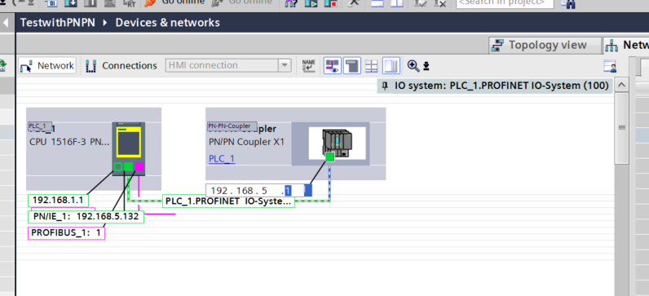The width and height of the screenshot is (649, 296).
Task: Open the zoom dropdown arrow next to magnifier
Action: (x=426, y=66)
